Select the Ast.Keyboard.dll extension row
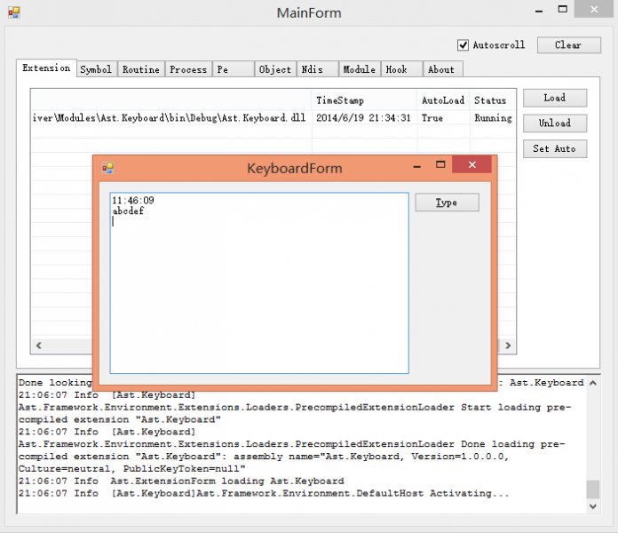This screenshot has width=618, height=533. [273, 117]
